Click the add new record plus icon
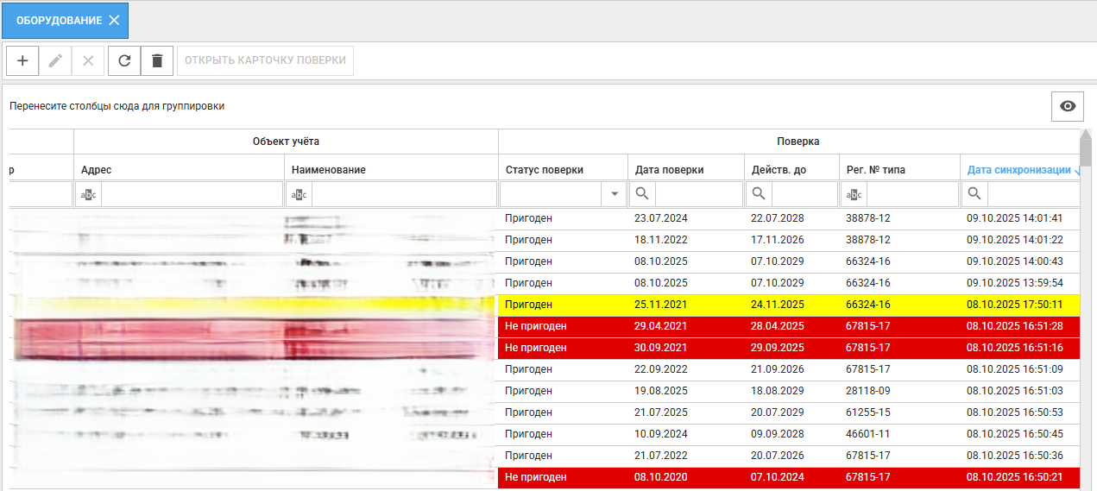 [22, 61]
